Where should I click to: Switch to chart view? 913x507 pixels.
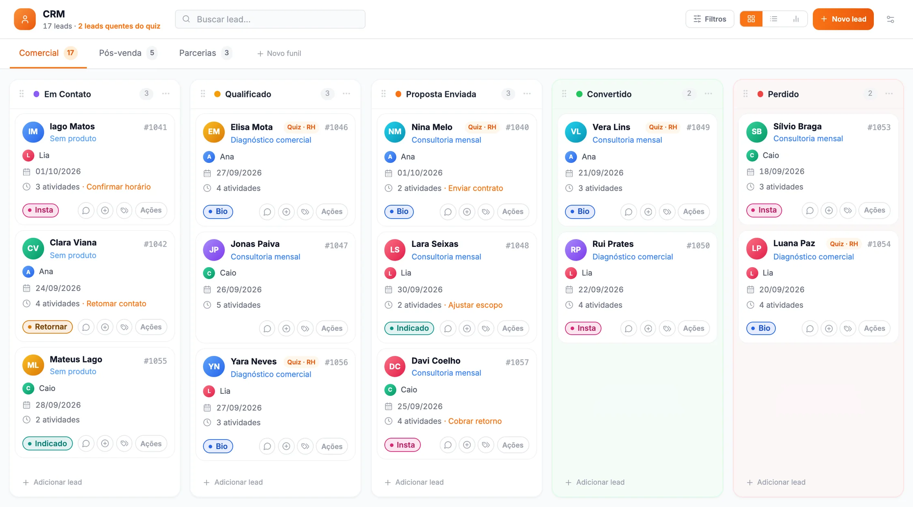coord(796,19)
